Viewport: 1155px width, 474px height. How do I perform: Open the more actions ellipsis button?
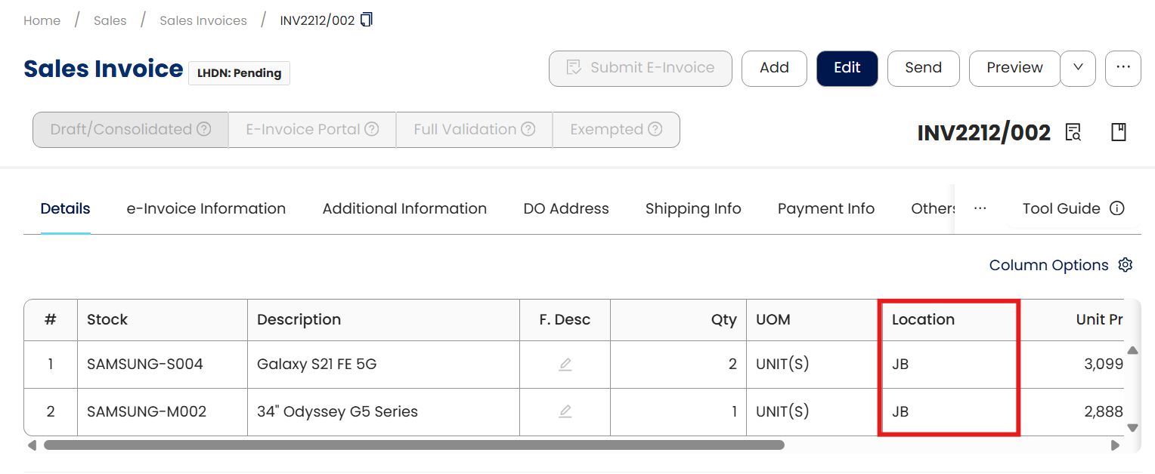1123,68
